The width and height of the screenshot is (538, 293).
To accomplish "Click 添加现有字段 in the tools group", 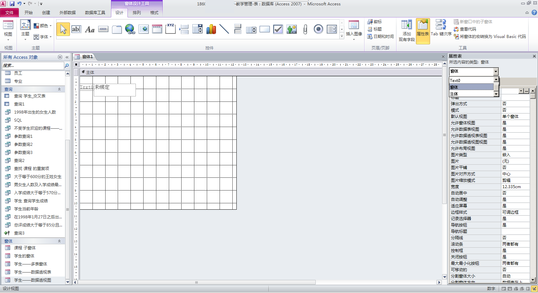I will (x=407, y=31).
